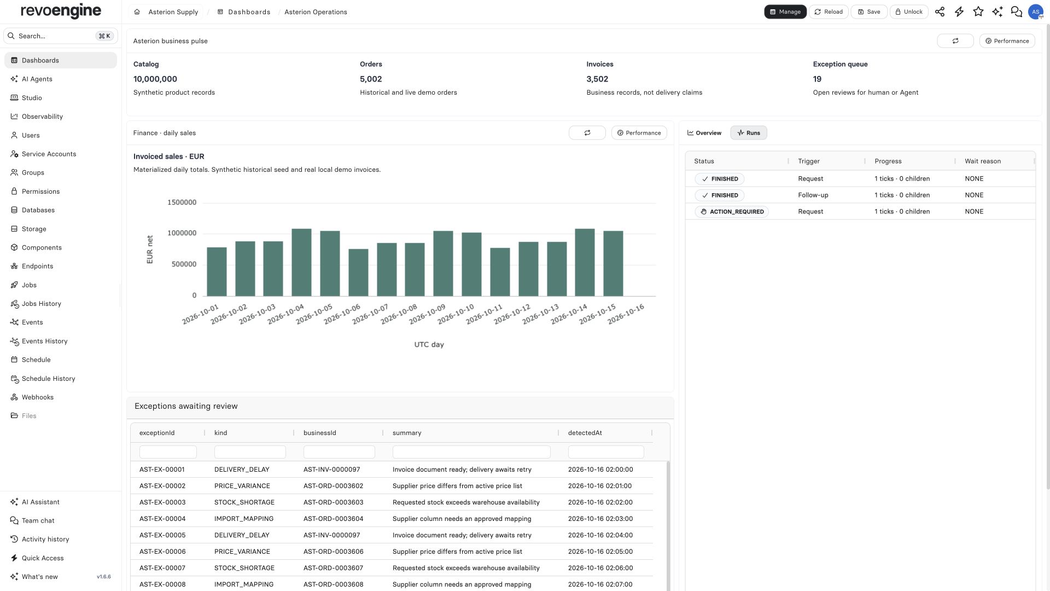Screen dimensions: 1050x591
Task: Select Dashboards in the sidebar
Action: click(x=61, y=60)
